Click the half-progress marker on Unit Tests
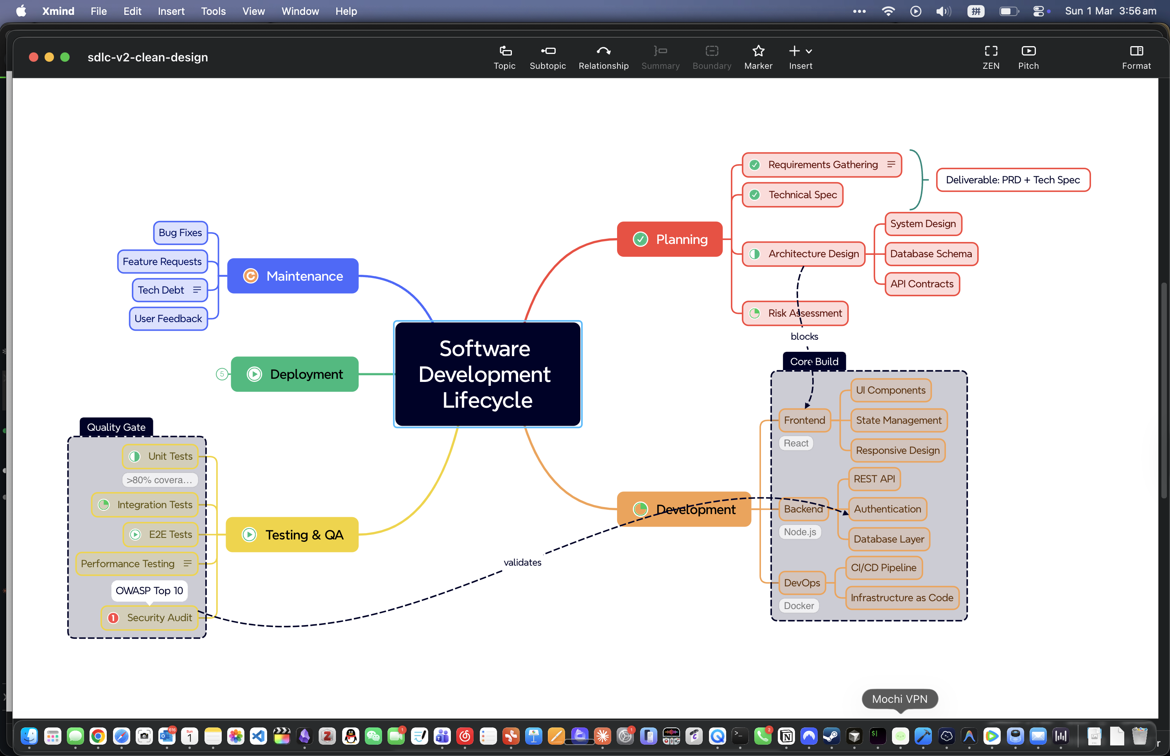 pyautogui.click(x=135, y=457)
